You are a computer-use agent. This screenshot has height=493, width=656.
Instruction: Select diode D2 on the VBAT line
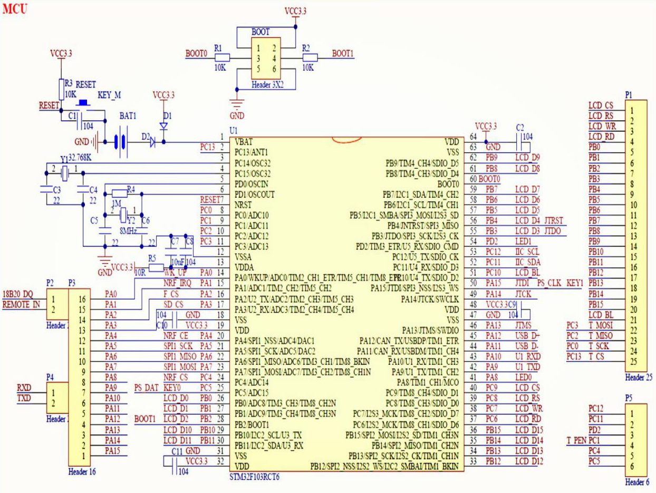[151, 141]
